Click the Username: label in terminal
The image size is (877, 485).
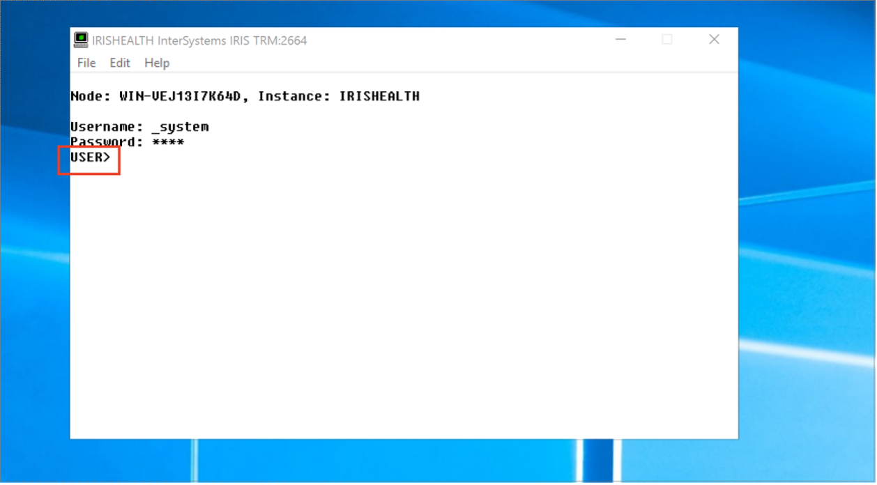pyautogui.click(x=107, y=127)
